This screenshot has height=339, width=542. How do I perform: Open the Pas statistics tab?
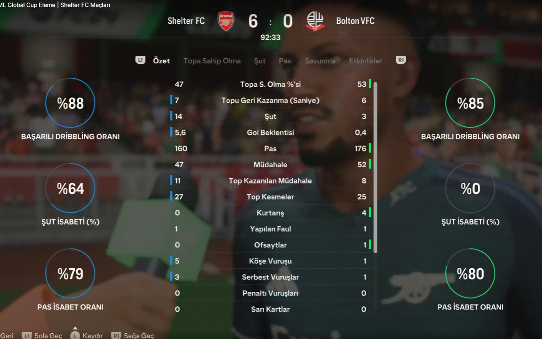[285, 61]
